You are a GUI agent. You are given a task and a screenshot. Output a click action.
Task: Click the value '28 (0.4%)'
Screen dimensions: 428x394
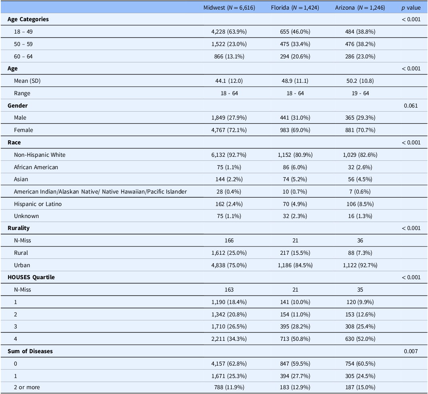point(229,192)
